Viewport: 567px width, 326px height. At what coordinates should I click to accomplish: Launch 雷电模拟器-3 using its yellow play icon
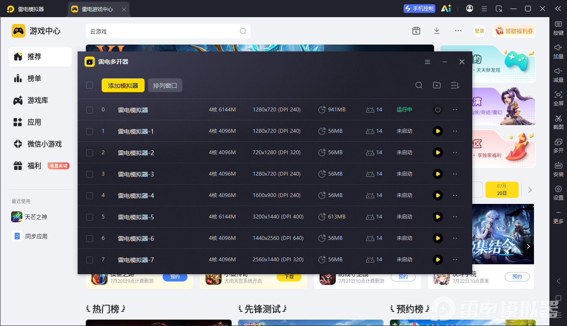pyautogui.click(x=437, y=174)
